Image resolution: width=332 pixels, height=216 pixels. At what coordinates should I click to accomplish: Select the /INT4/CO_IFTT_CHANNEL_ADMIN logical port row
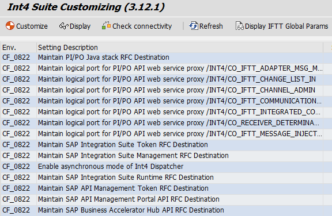(180, 90)
